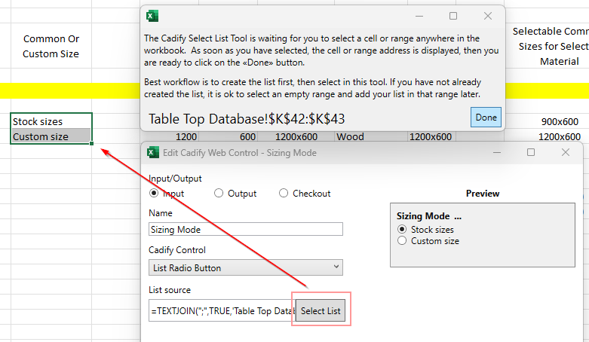The height and width of the screenshot is (342, 589).
Task: Click the cell containing 1200
Action: [170, 136]
